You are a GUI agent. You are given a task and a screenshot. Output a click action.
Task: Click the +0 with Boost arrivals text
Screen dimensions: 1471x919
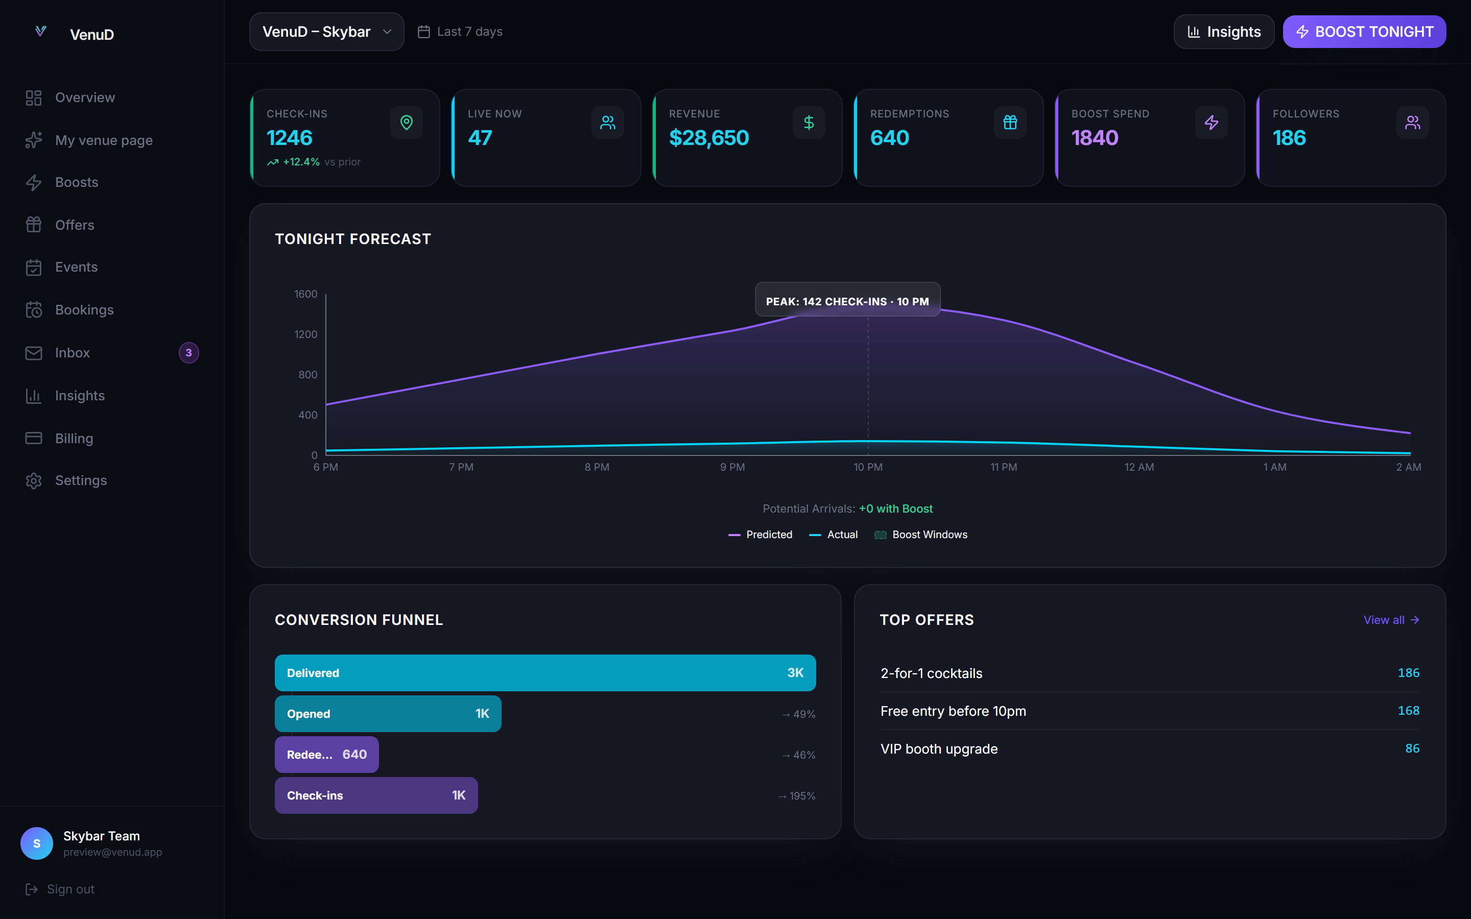[895, 509]
